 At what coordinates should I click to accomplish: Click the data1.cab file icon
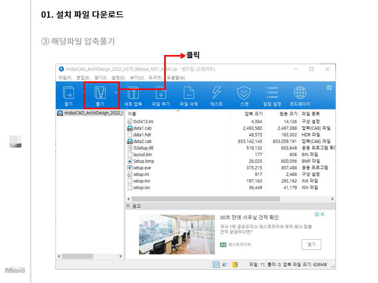tap(130, 128)
